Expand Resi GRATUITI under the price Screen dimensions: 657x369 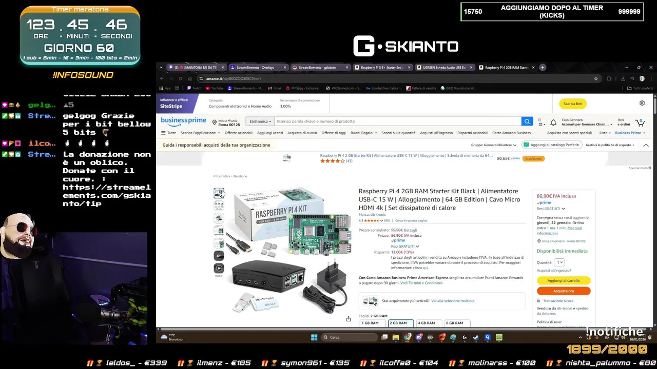tap(405, 247)
